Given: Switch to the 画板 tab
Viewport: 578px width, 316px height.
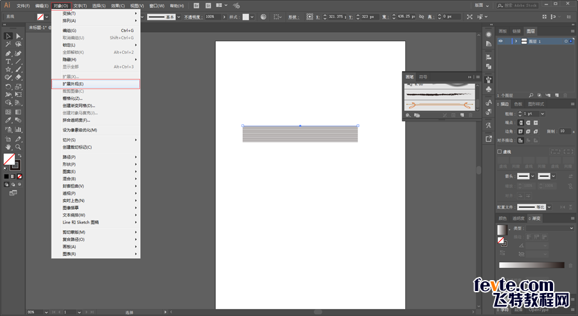Looking at the screenshot, I should (x=502, y=31).
